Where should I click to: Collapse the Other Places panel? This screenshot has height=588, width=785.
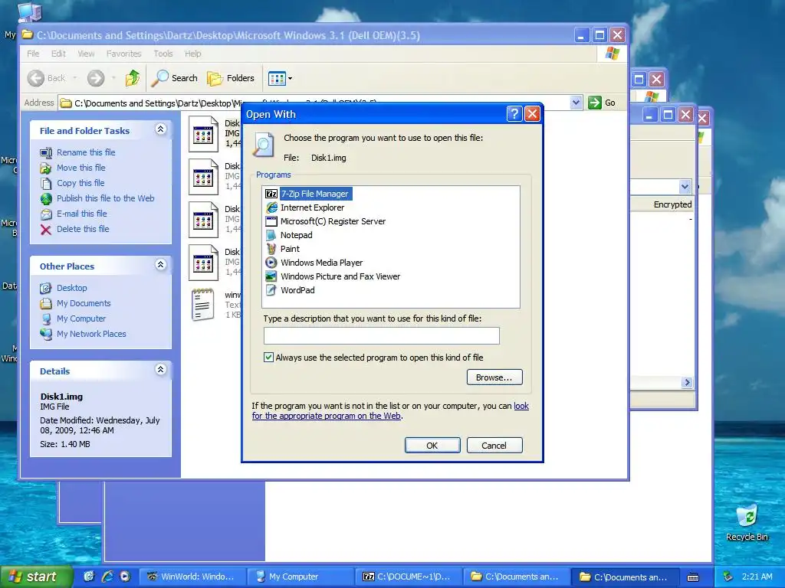coord(161,265)
